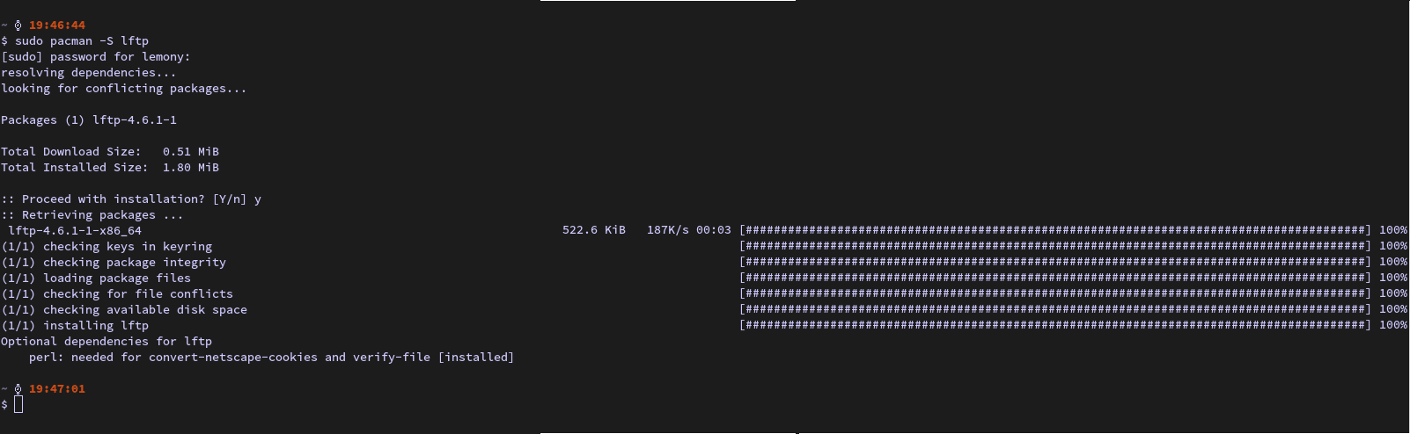Click the lftp download progress bar
Image resolution: width=1410 pixels, height=434 pixels.
1054,230
